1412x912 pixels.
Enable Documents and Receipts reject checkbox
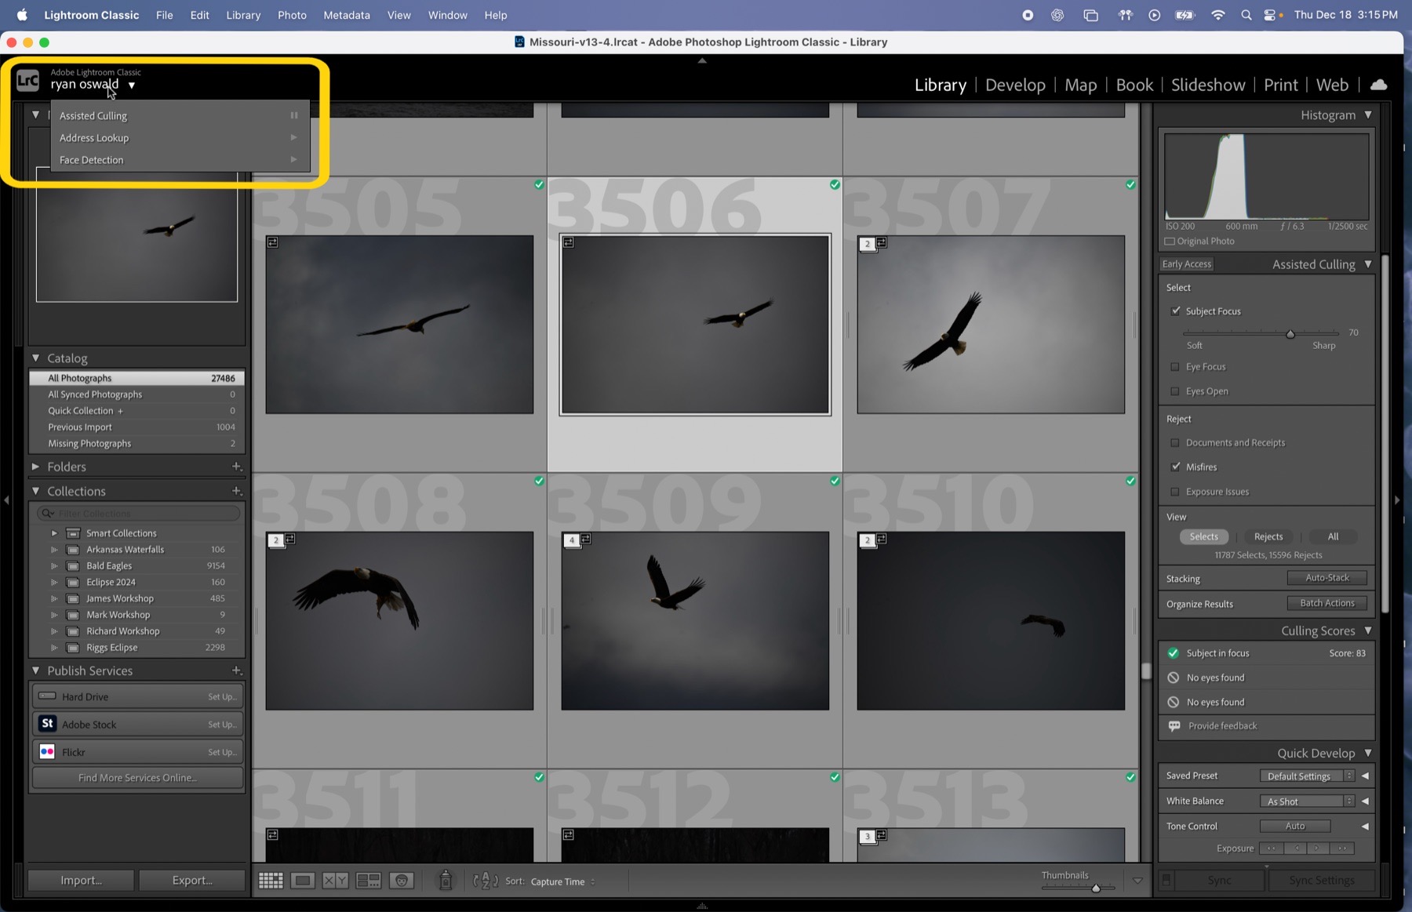click(x=1175, y=442)
